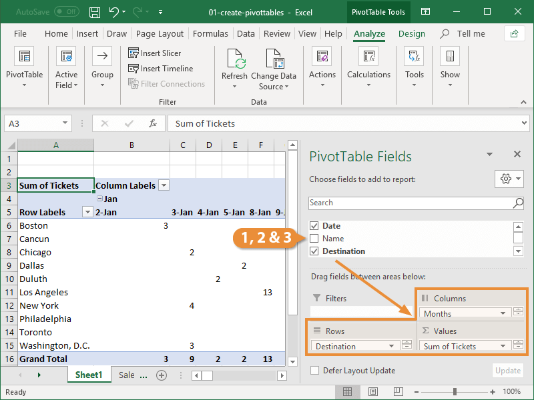Click Insert Slicer in the ribbon
Screen dimensions: 534x400
pos(155,53)
